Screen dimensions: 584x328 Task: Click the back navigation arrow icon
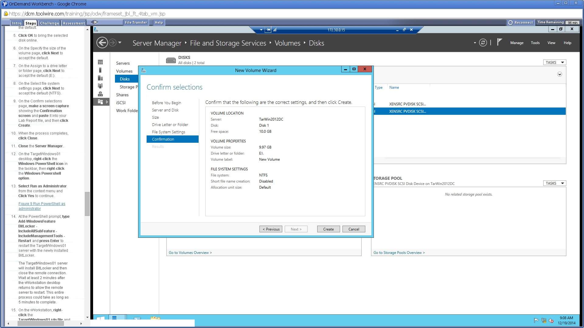click(x=102, y=43)
